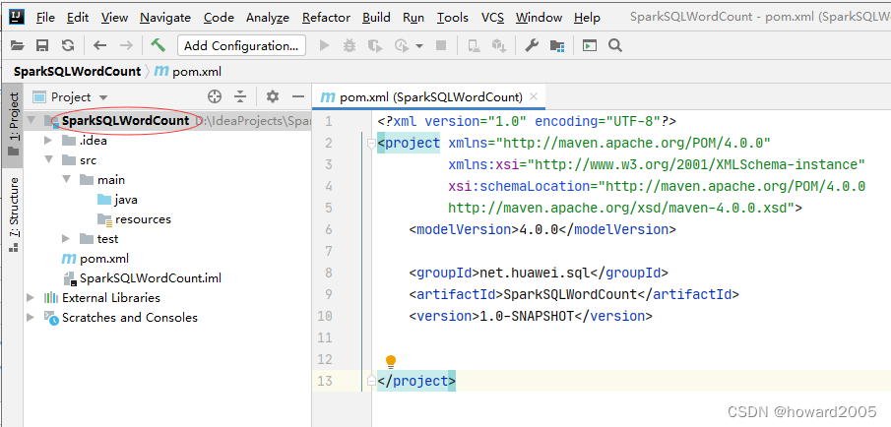The width and height of the screenshot is (891, 427).
Task: Click the IntelliJ IDEA logo icon
Action: click(x=17, y=17)
